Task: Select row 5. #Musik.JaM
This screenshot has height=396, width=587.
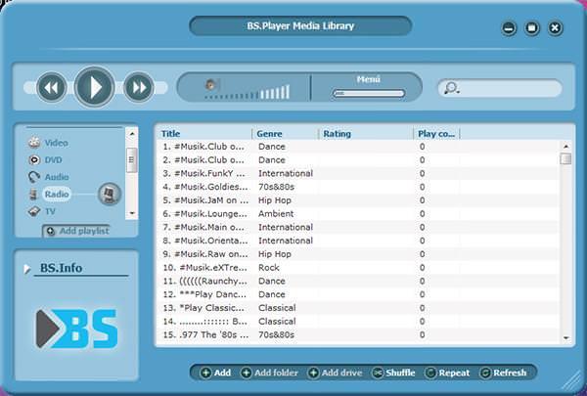Action: (x=357, y=200)
